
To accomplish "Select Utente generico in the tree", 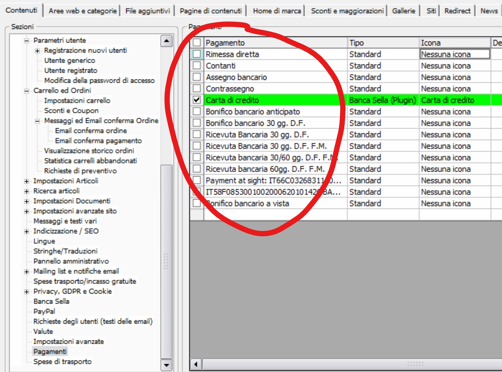I will pyautogui.click(x=69, y=60).
